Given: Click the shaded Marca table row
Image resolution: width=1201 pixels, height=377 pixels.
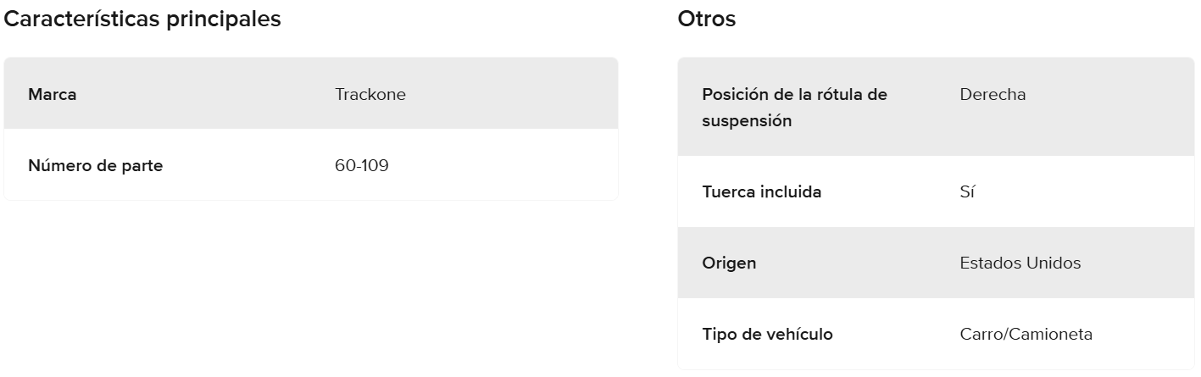Looking at the screenshot, I should click(509, 95).
